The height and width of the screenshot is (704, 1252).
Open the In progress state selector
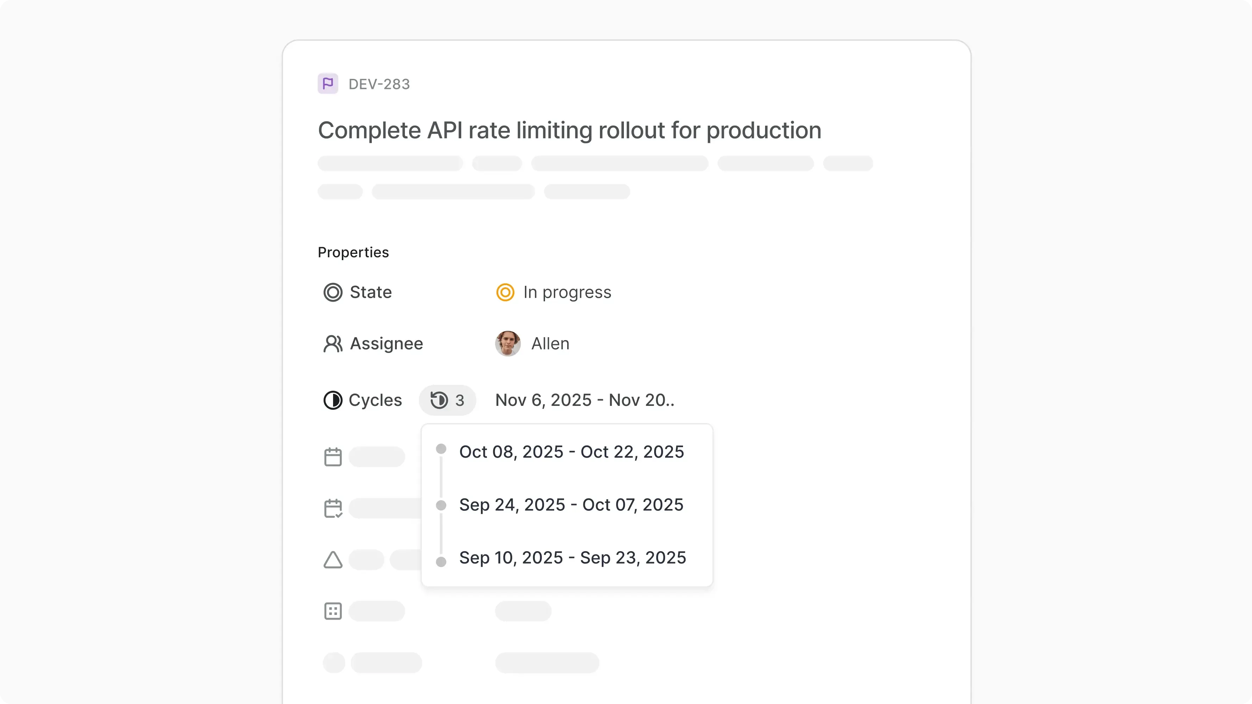567,292
